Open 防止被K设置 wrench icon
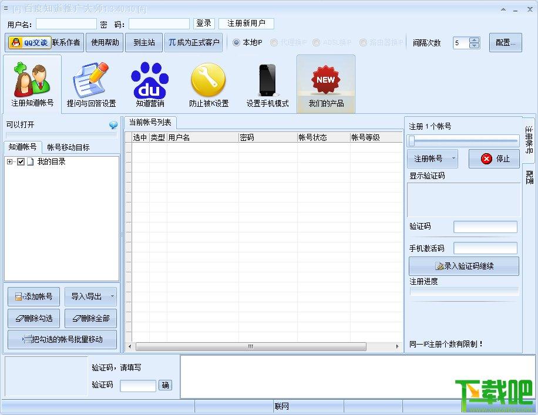Image resolution: width=538 pixels, height=415 pixels. (x=209, y=85)
